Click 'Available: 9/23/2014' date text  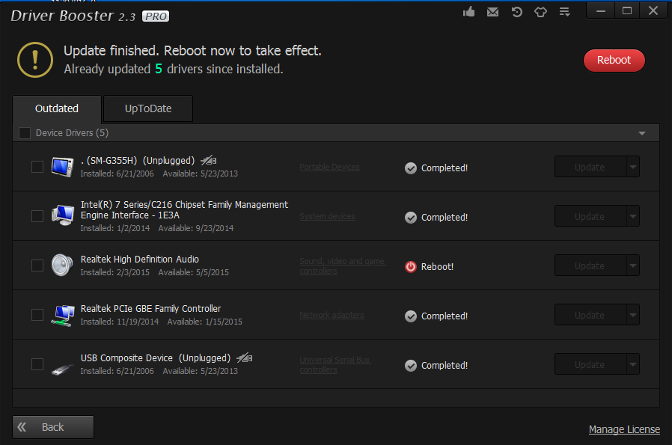click(196, 228)
